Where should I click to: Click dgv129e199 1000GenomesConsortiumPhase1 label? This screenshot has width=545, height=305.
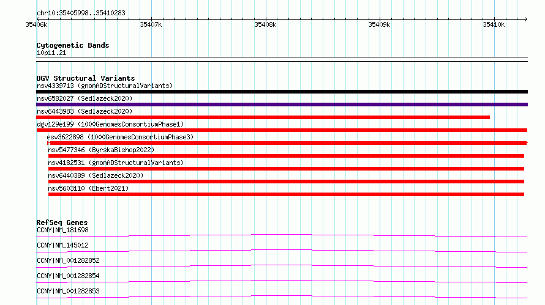click(110, 124)
